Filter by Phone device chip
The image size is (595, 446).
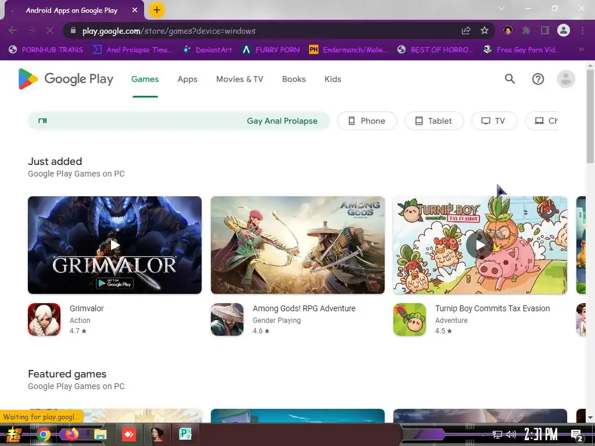coord(367,121)
